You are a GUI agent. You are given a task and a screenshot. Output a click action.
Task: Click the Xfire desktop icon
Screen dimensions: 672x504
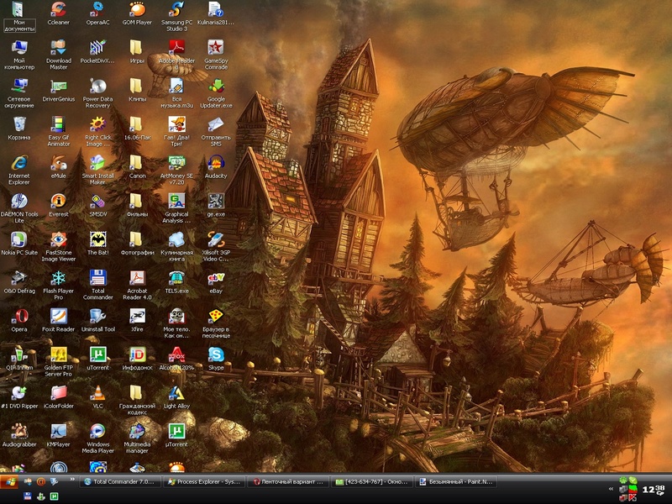[137, 317]
